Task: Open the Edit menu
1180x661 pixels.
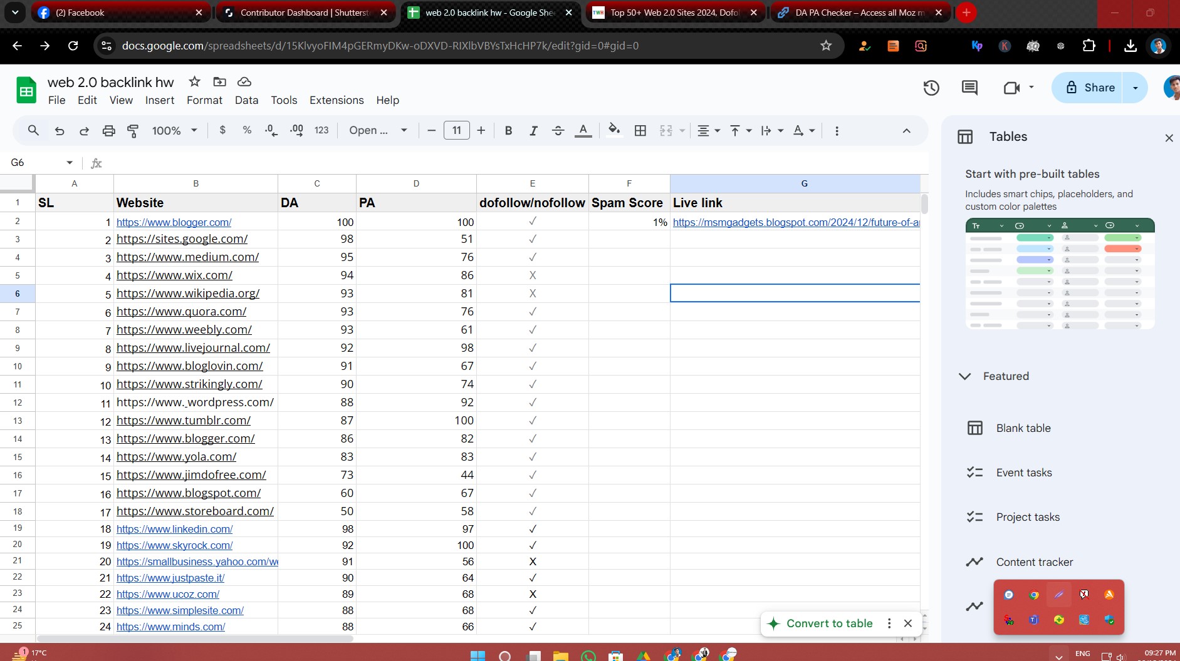Action: (x=87, y=100)
